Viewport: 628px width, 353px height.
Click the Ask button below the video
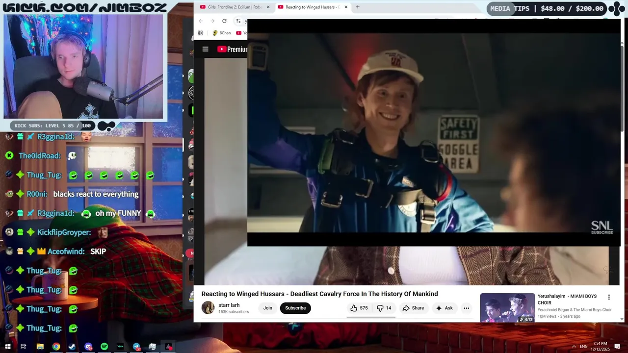(x=444, y=308)
